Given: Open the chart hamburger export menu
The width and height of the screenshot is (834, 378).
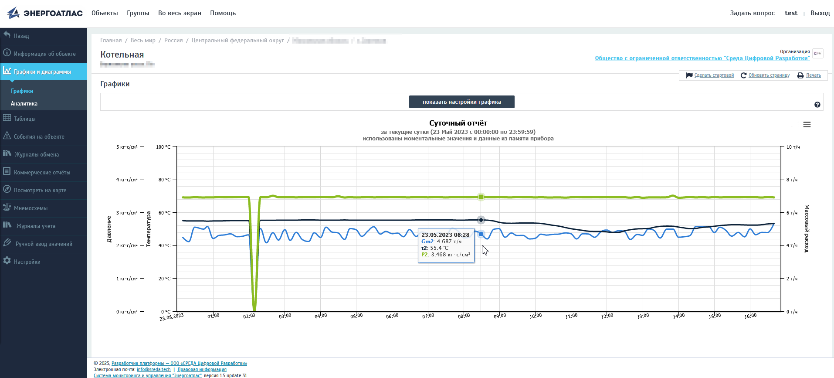Looking at the screenshot, I should [807, 125].
